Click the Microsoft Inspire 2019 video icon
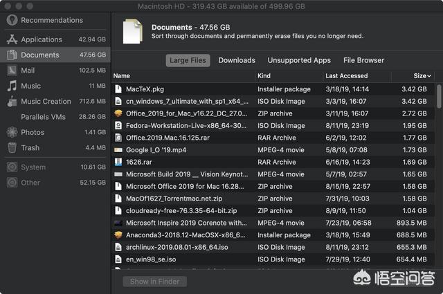 (118, 223)
